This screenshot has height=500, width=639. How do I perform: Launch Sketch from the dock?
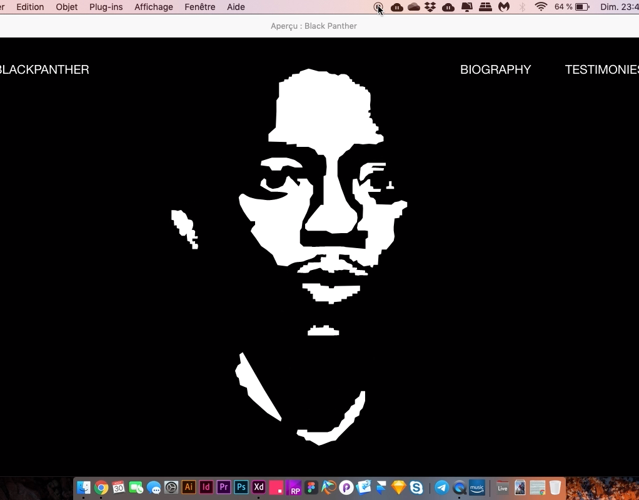click(399, 487)
